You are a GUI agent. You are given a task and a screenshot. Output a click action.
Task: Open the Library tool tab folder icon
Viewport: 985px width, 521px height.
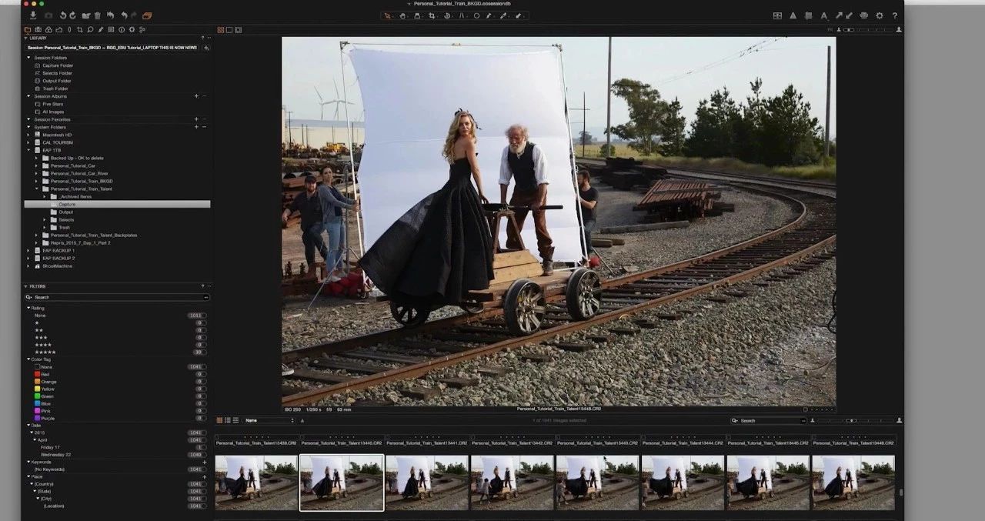coord(28,30)
